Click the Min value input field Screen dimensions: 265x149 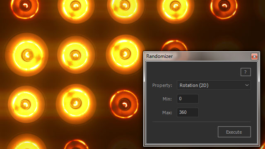(188, 99)
